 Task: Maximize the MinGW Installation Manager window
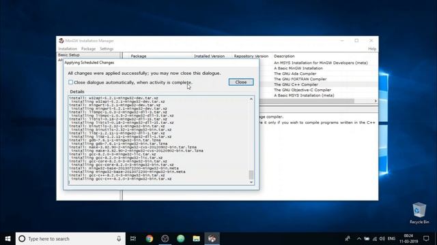356,41
